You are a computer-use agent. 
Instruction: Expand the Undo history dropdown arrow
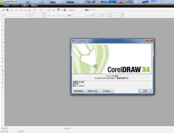[38, 10]
